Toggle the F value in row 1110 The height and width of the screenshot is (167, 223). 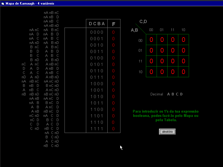pyautogui.click(x=114, y=122)
